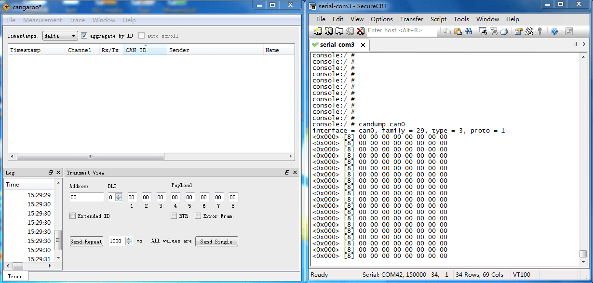Screen dimensions: 593x283
Task: Click the Quick Connect icon in SecureCRT
Action: coord(329,31)
